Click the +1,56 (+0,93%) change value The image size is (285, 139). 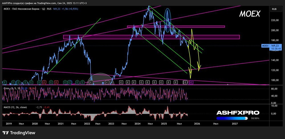(70, 9)
